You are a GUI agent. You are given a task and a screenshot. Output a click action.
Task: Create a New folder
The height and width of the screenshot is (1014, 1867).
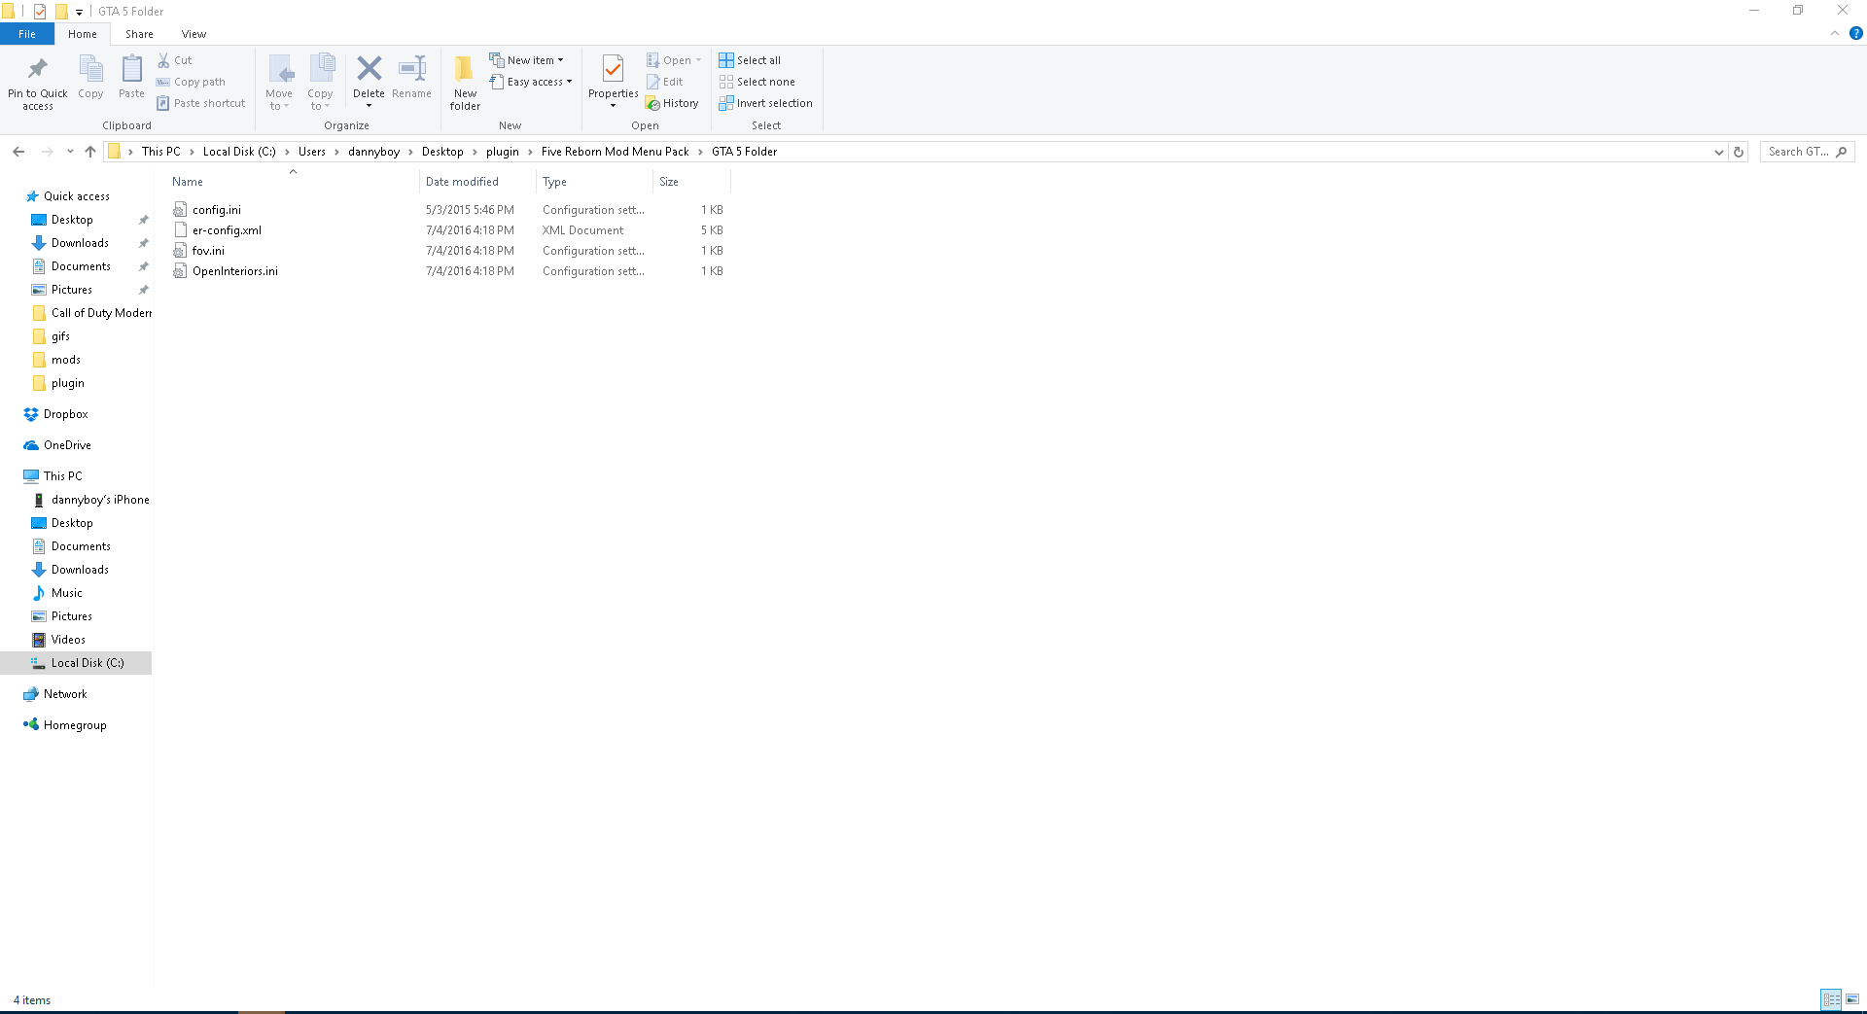pyautogui.click(x=465, y=83)
